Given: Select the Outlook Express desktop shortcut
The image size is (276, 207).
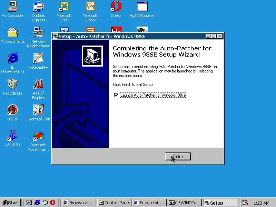Looking at the screenshot, I should pos(38,12).
